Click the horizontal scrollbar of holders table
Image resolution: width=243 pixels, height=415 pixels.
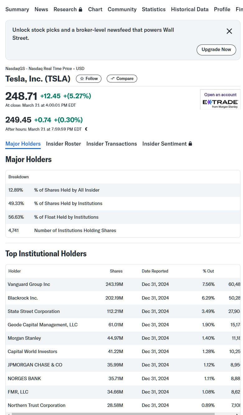point(113,414)
